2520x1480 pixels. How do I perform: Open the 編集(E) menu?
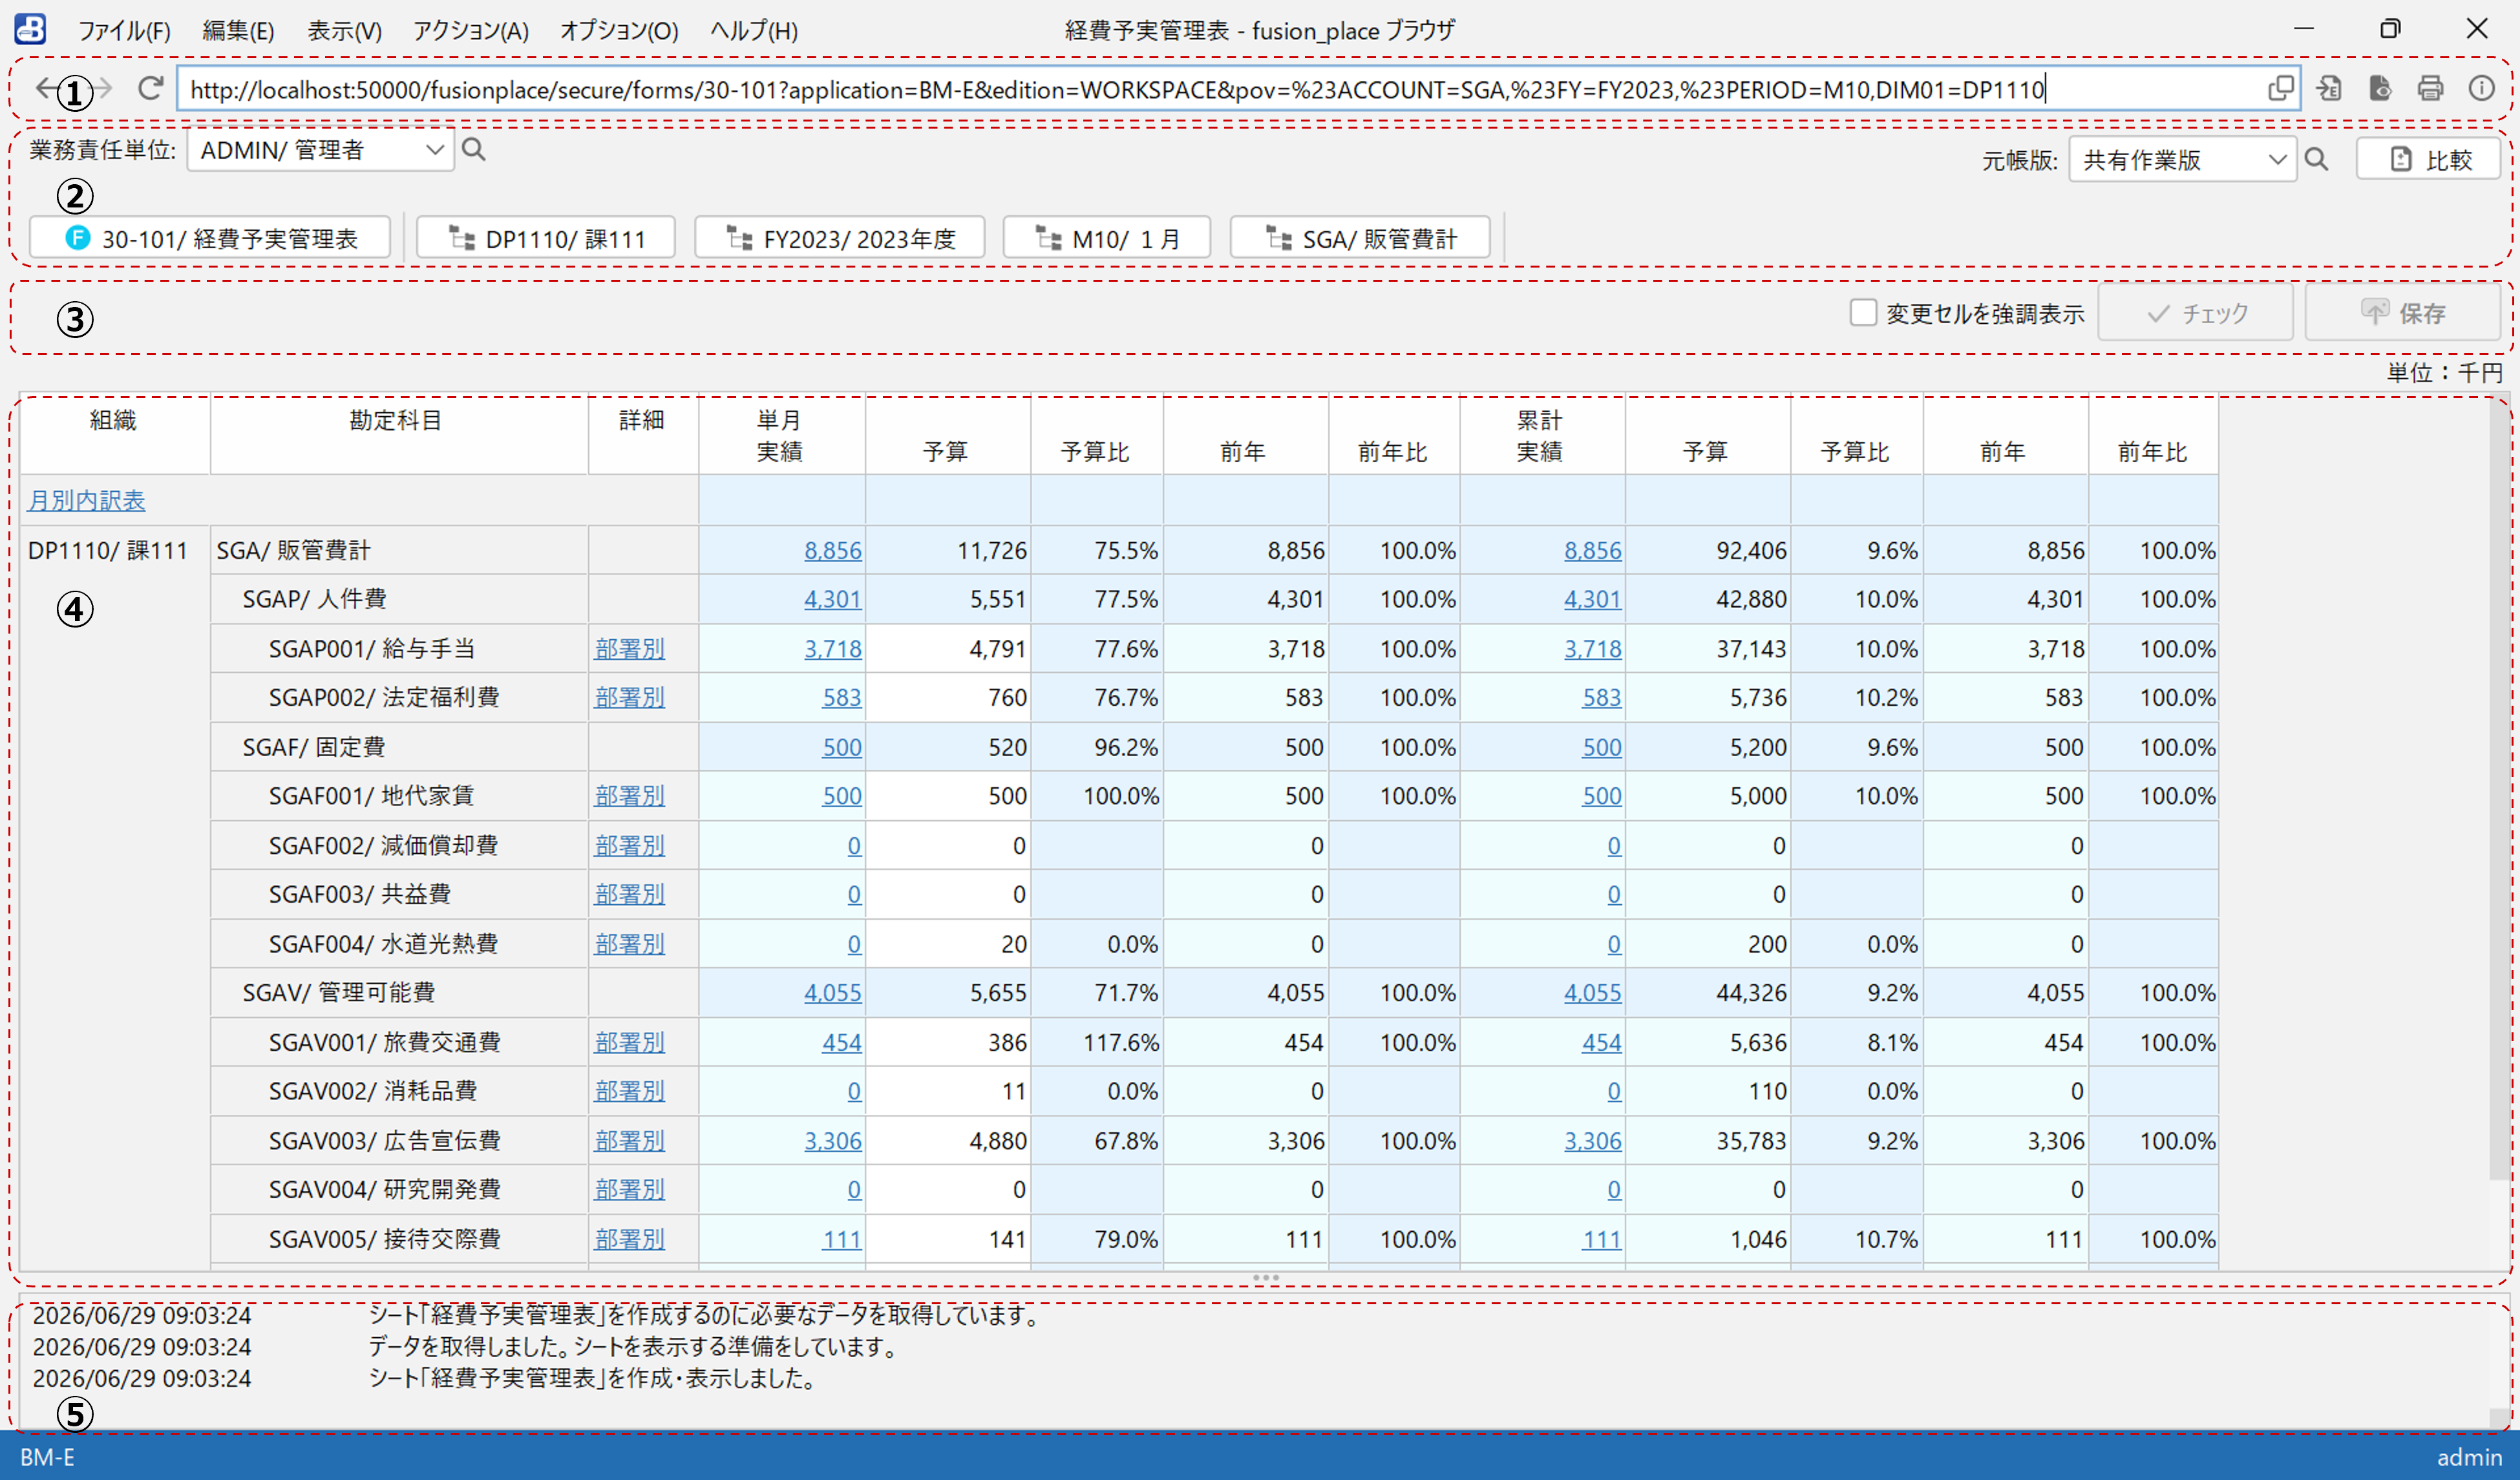[x=238, y=30]
